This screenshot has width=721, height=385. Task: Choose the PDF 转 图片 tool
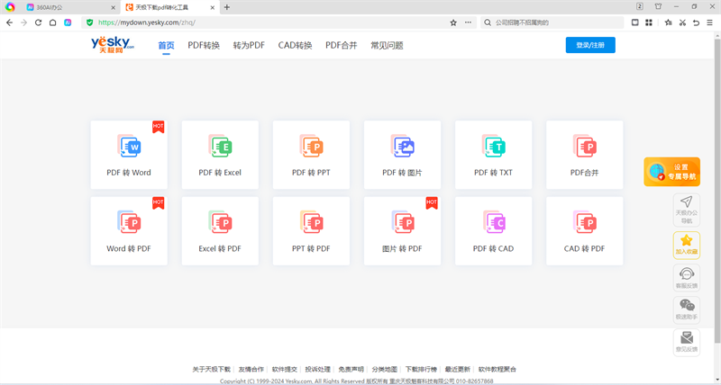(402, 155)
